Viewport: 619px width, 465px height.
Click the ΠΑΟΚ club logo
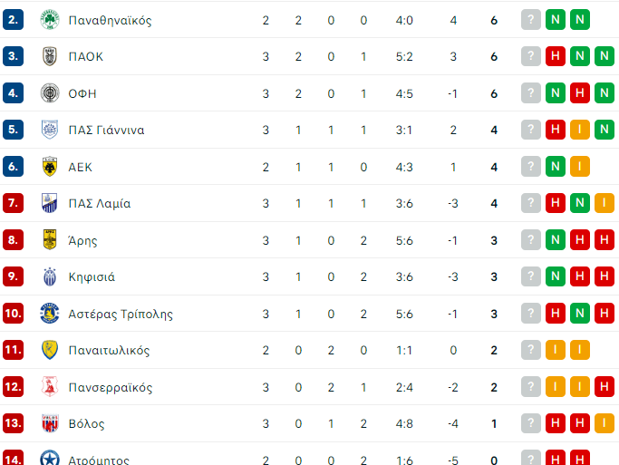[50, 56]
